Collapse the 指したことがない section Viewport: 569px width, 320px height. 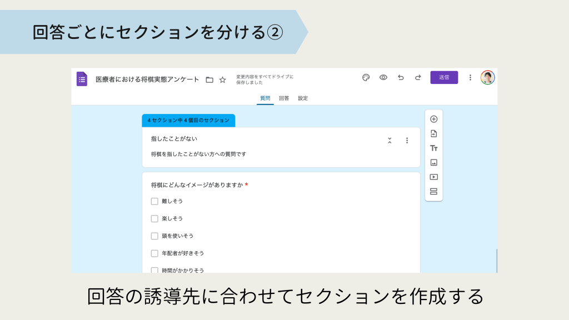click(x=390, y=141)
